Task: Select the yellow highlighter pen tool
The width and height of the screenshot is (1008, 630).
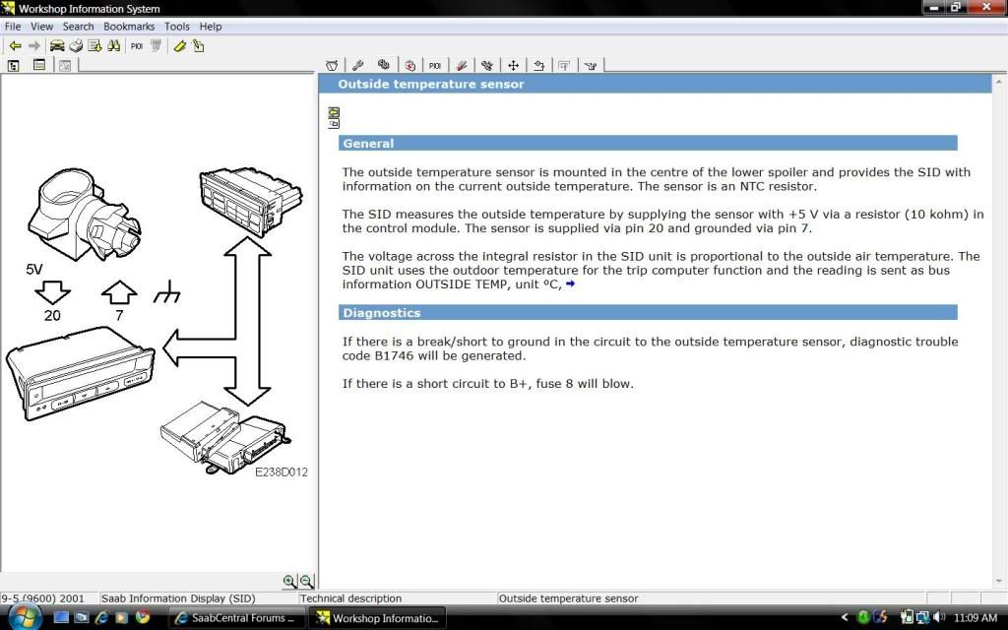Action: [x=180, y=45]
